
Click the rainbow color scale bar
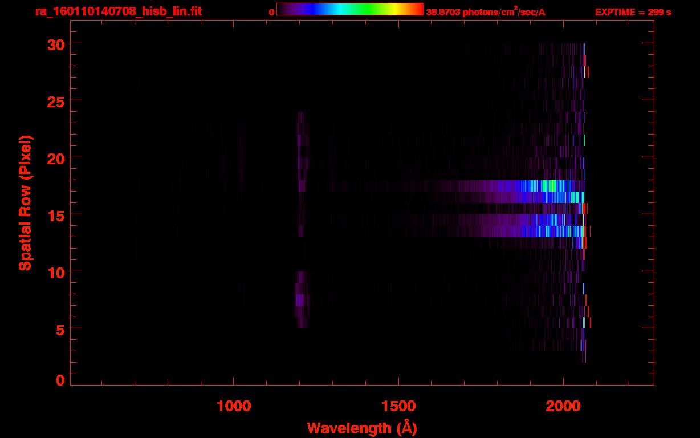click(350, 10)
